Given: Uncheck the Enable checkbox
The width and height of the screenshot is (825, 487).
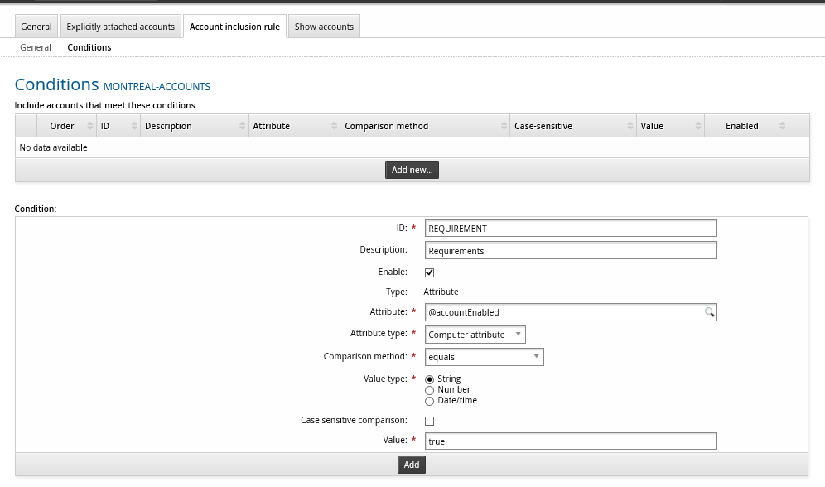Looking at the screenshot, I should pos(429,272).
